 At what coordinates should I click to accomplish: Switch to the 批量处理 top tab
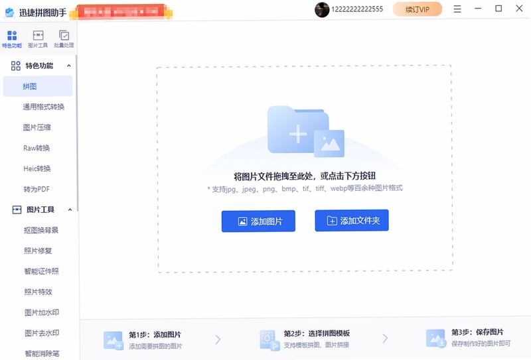64,38
